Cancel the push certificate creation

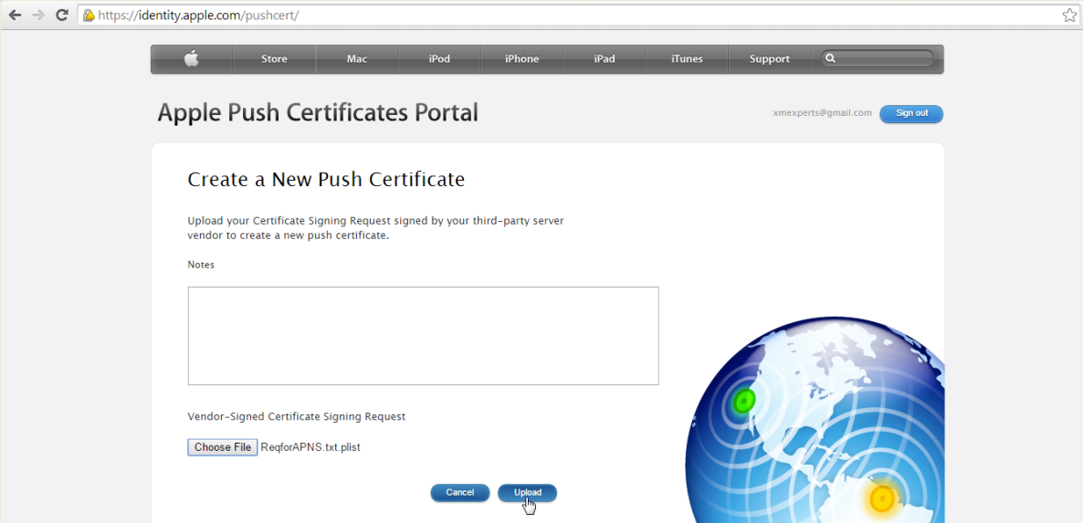tap(459, 493)
